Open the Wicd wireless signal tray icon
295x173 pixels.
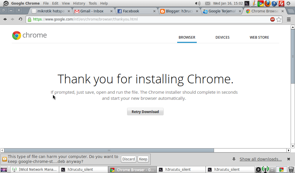pyautogui.click(x=265, y=170)
